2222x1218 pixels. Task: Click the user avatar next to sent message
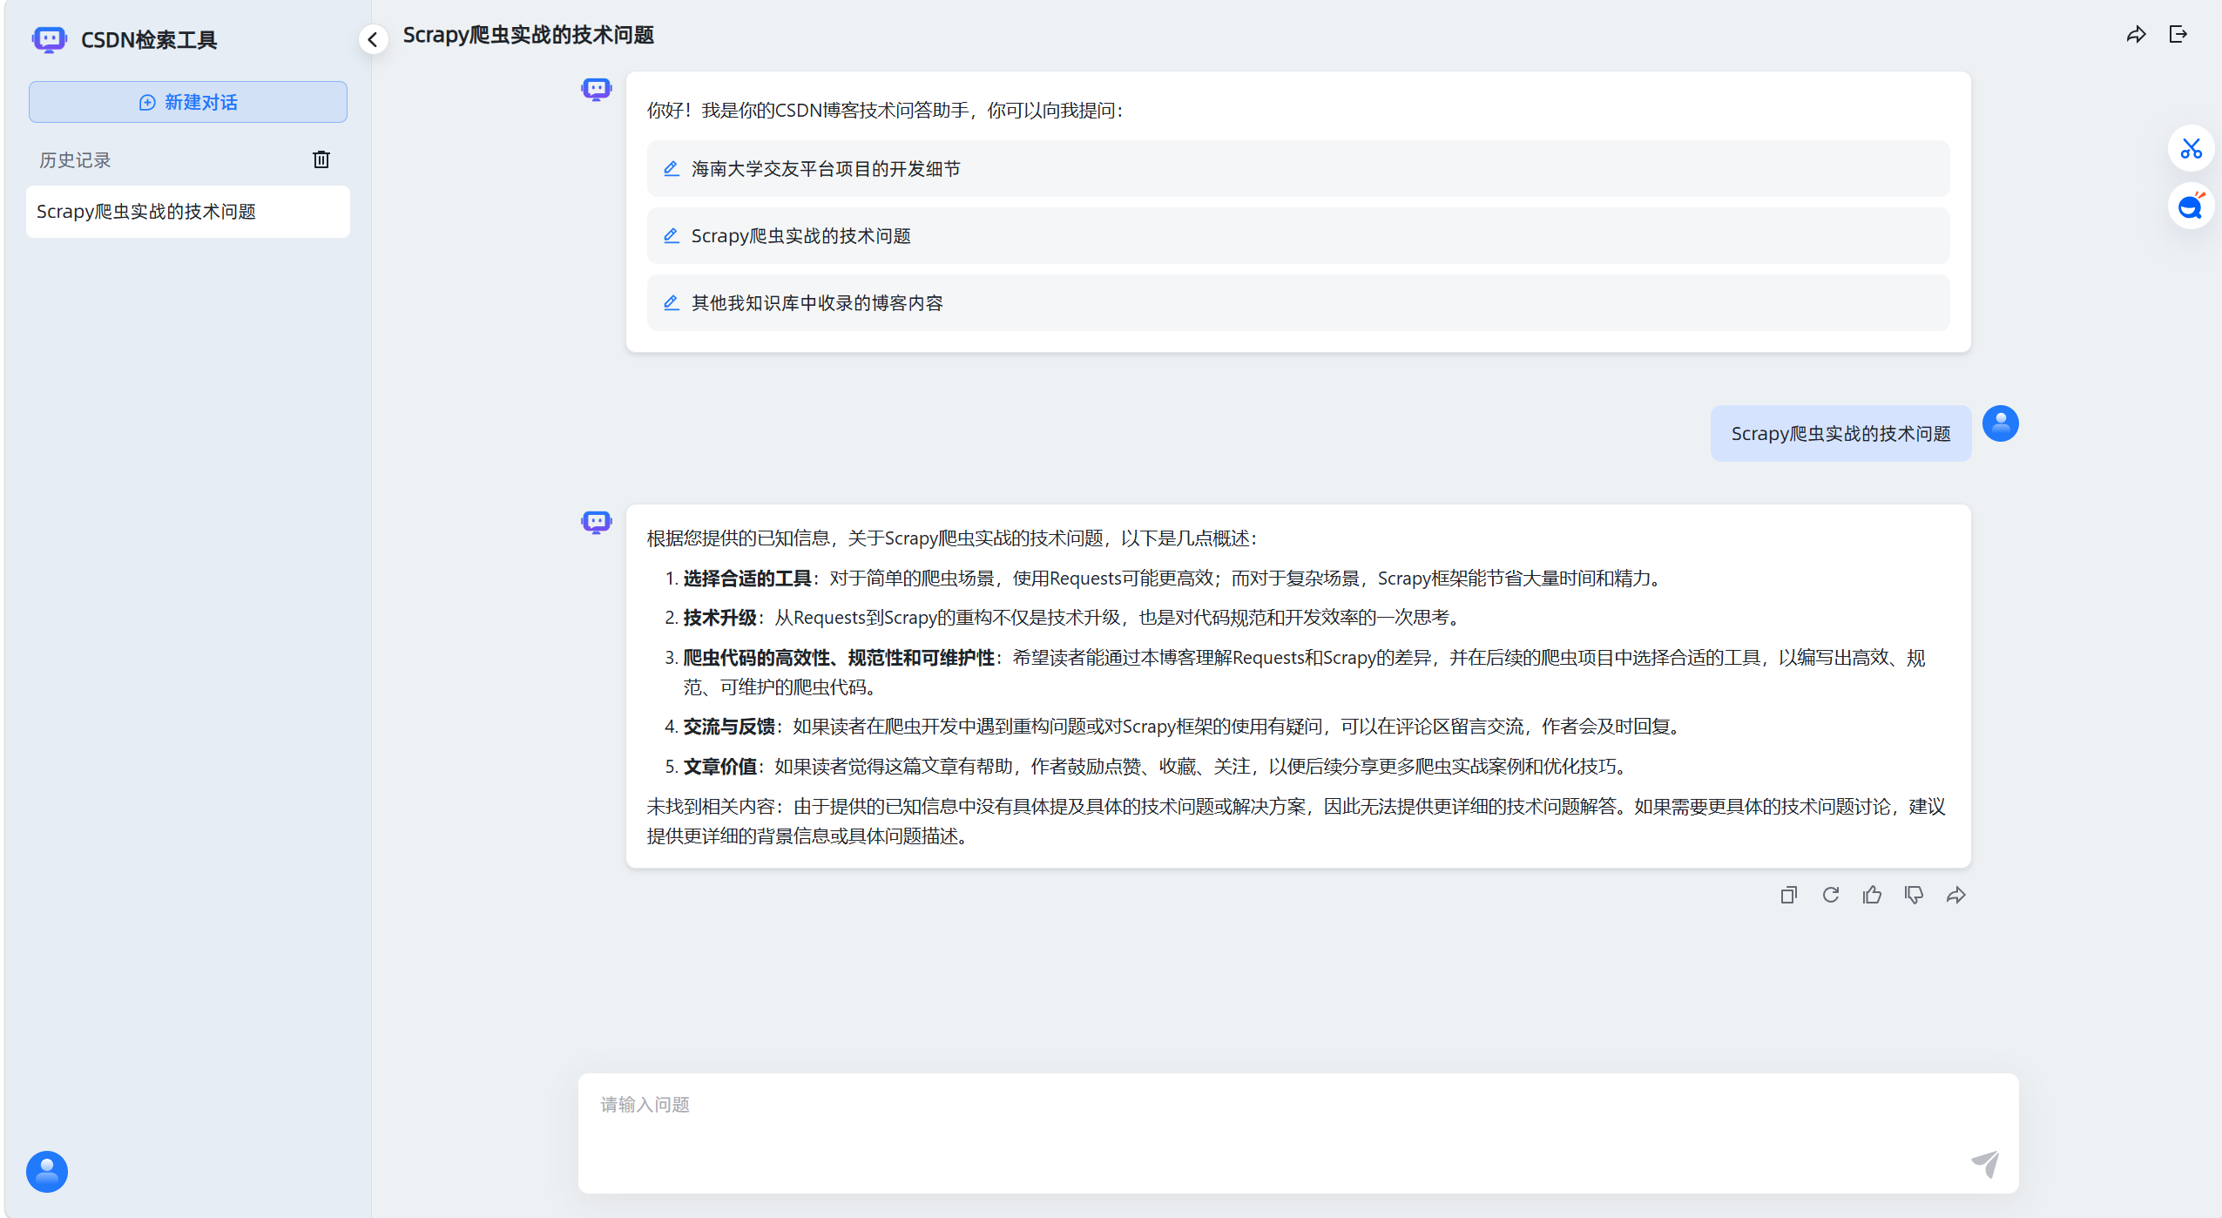click(x=2000, y=424)
